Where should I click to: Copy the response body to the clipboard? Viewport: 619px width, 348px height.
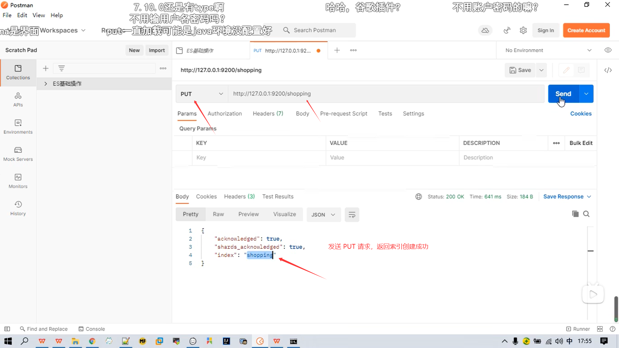point(575,214)
